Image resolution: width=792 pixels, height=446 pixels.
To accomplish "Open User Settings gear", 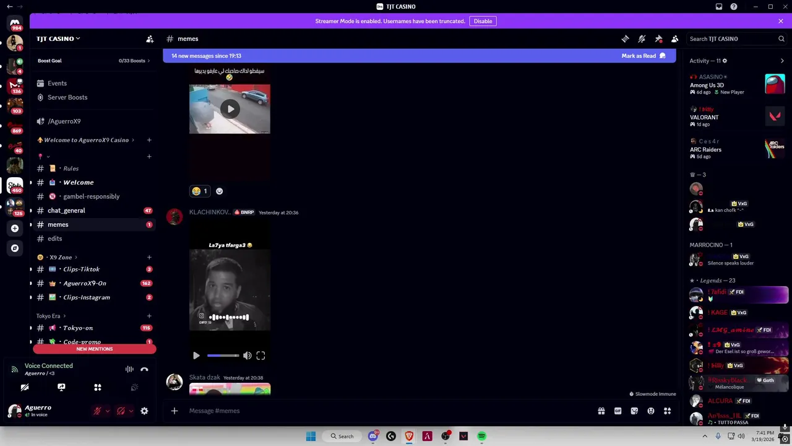I will point(144,411).
